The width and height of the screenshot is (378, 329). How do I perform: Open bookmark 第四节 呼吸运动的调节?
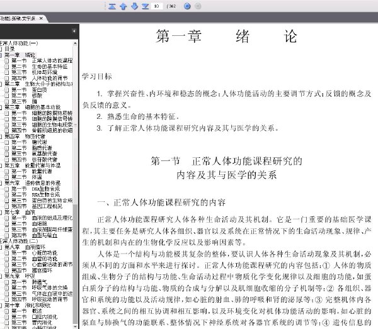tap(39, 299)
